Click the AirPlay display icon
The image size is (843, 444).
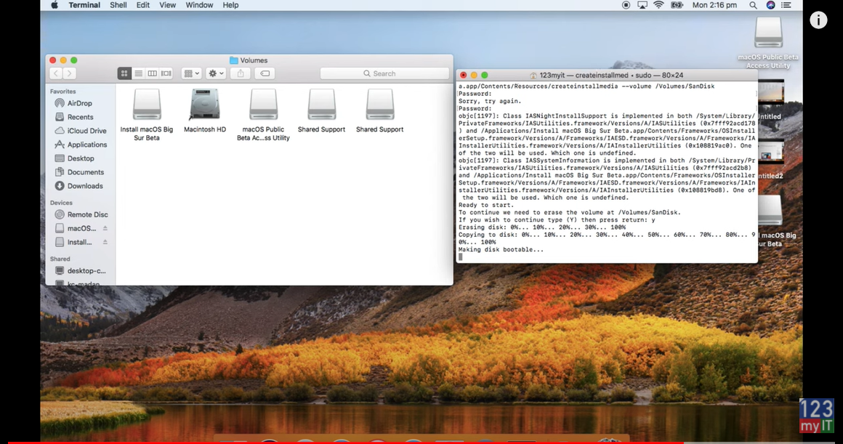coord(642,5)
